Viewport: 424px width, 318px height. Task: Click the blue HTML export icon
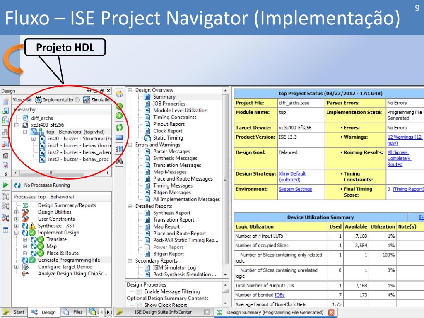tap(119, 137)
